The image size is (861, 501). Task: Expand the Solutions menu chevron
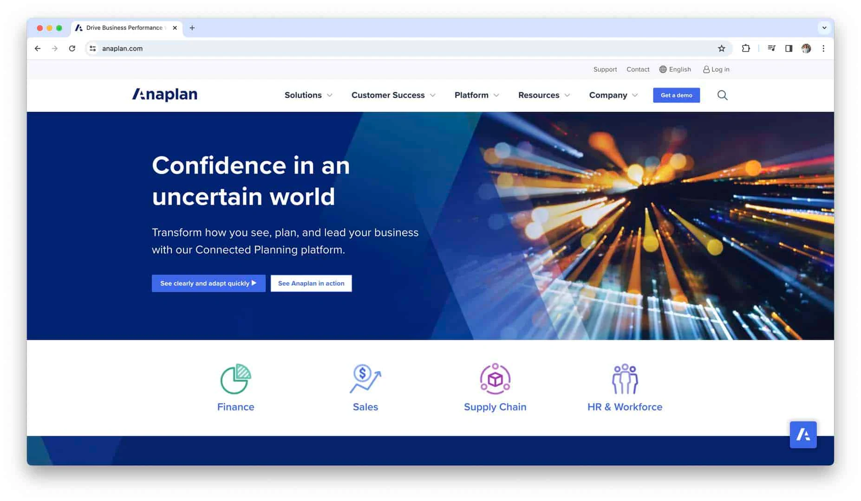pyautogui.click(x=330, y=95)
